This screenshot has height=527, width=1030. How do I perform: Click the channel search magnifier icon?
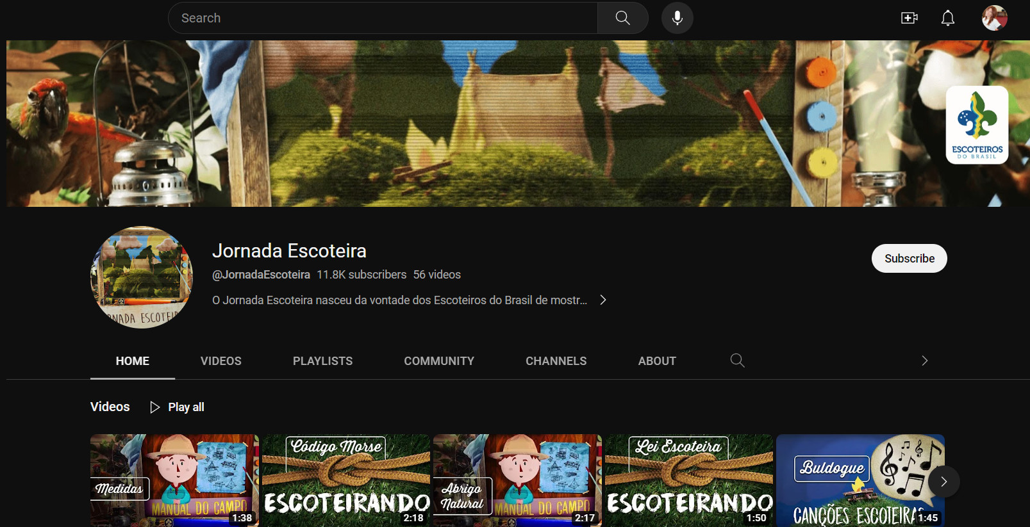tap(737, 361)
